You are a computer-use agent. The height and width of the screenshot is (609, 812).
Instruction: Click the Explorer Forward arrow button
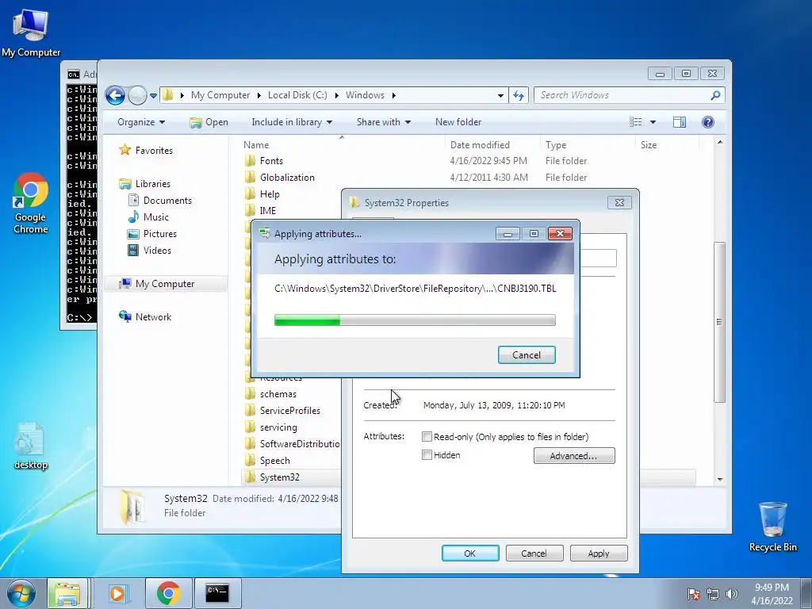(137, 95)
